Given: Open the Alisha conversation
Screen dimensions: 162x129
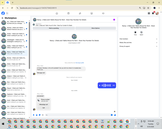Looking at the screenshot, I should (14, 65).
